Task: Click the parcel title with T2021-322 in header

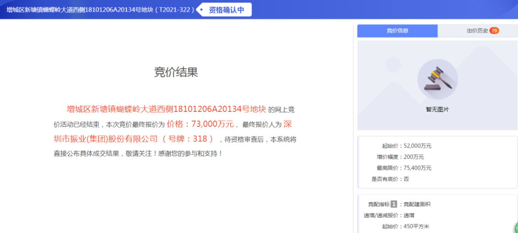Action: click(x=100, y=10)
